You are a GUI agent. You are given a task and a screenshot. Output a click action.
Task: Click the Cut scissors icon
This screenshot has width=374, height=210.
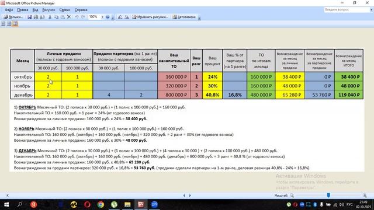[x=50, y=17]
